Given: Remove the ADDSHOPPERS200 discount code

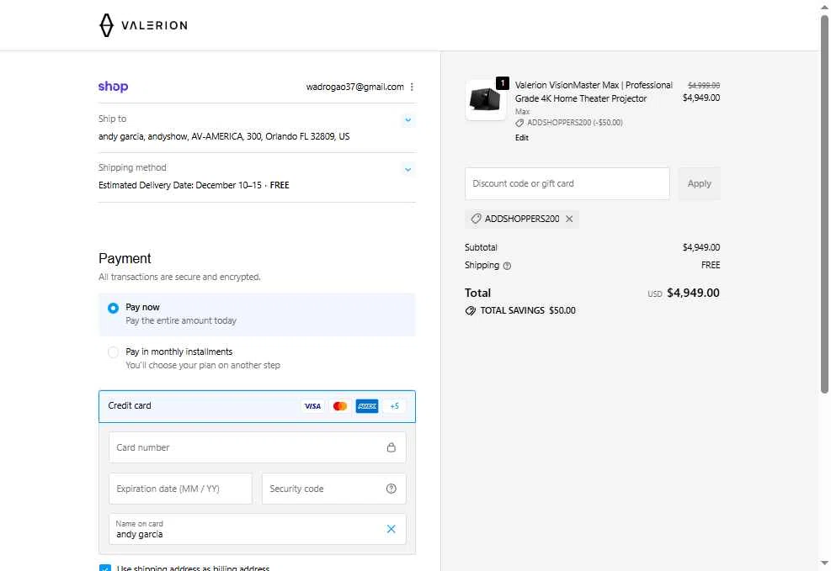Looking at the screenshot, I should pyautogui.click(x=569, y=219).
